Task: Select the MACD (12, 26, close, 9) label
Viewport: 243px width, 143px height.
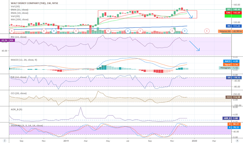Action: 24,60
